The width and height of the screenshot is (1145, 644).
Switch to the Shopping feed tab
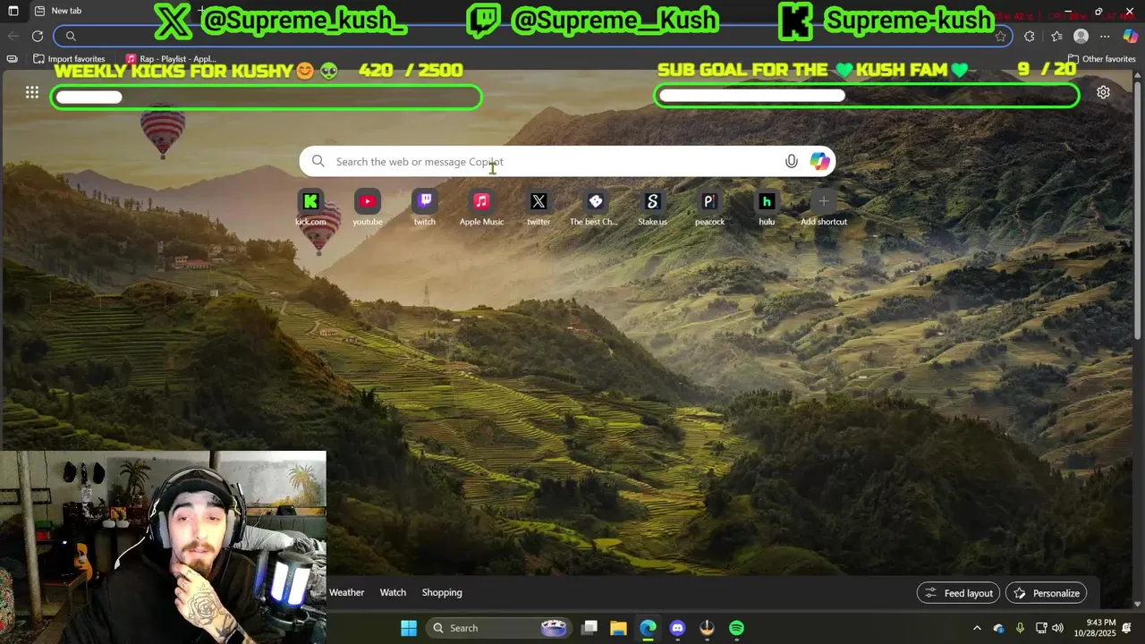pyautogui.click(x=442, y=592)
